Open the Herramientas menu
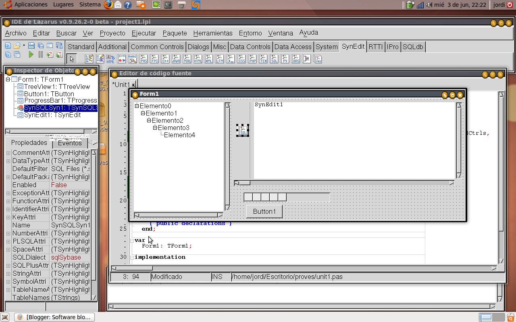Viewport: 516px width, 322px height. (213, 33)
